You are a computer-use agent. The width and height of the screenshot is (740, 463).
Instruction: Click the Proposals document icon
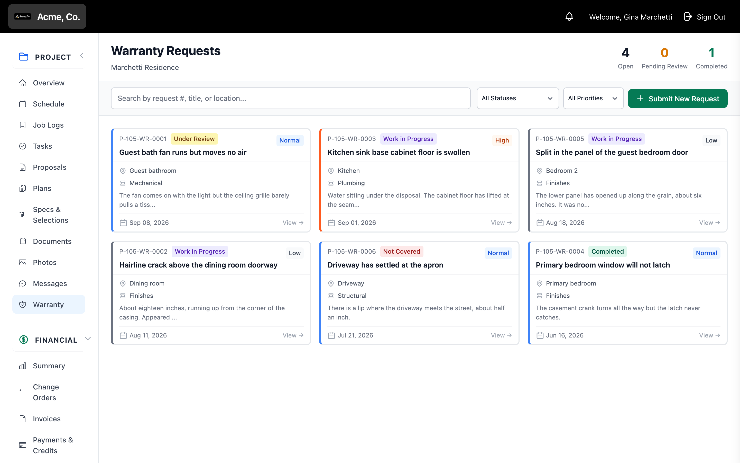(x=23, y=167)
